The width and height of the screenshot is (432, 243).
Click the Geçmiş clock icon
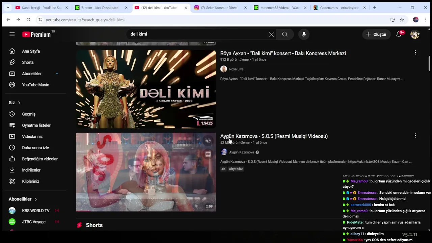coord(12,114)
